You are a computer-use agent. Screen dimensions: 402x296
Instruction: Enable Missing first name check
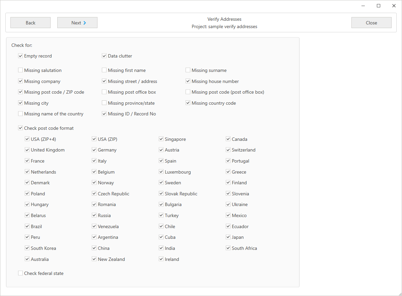(104, 70)
